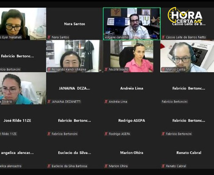Click the large 'Nara Santos' centered name

[x=75, y=24]
